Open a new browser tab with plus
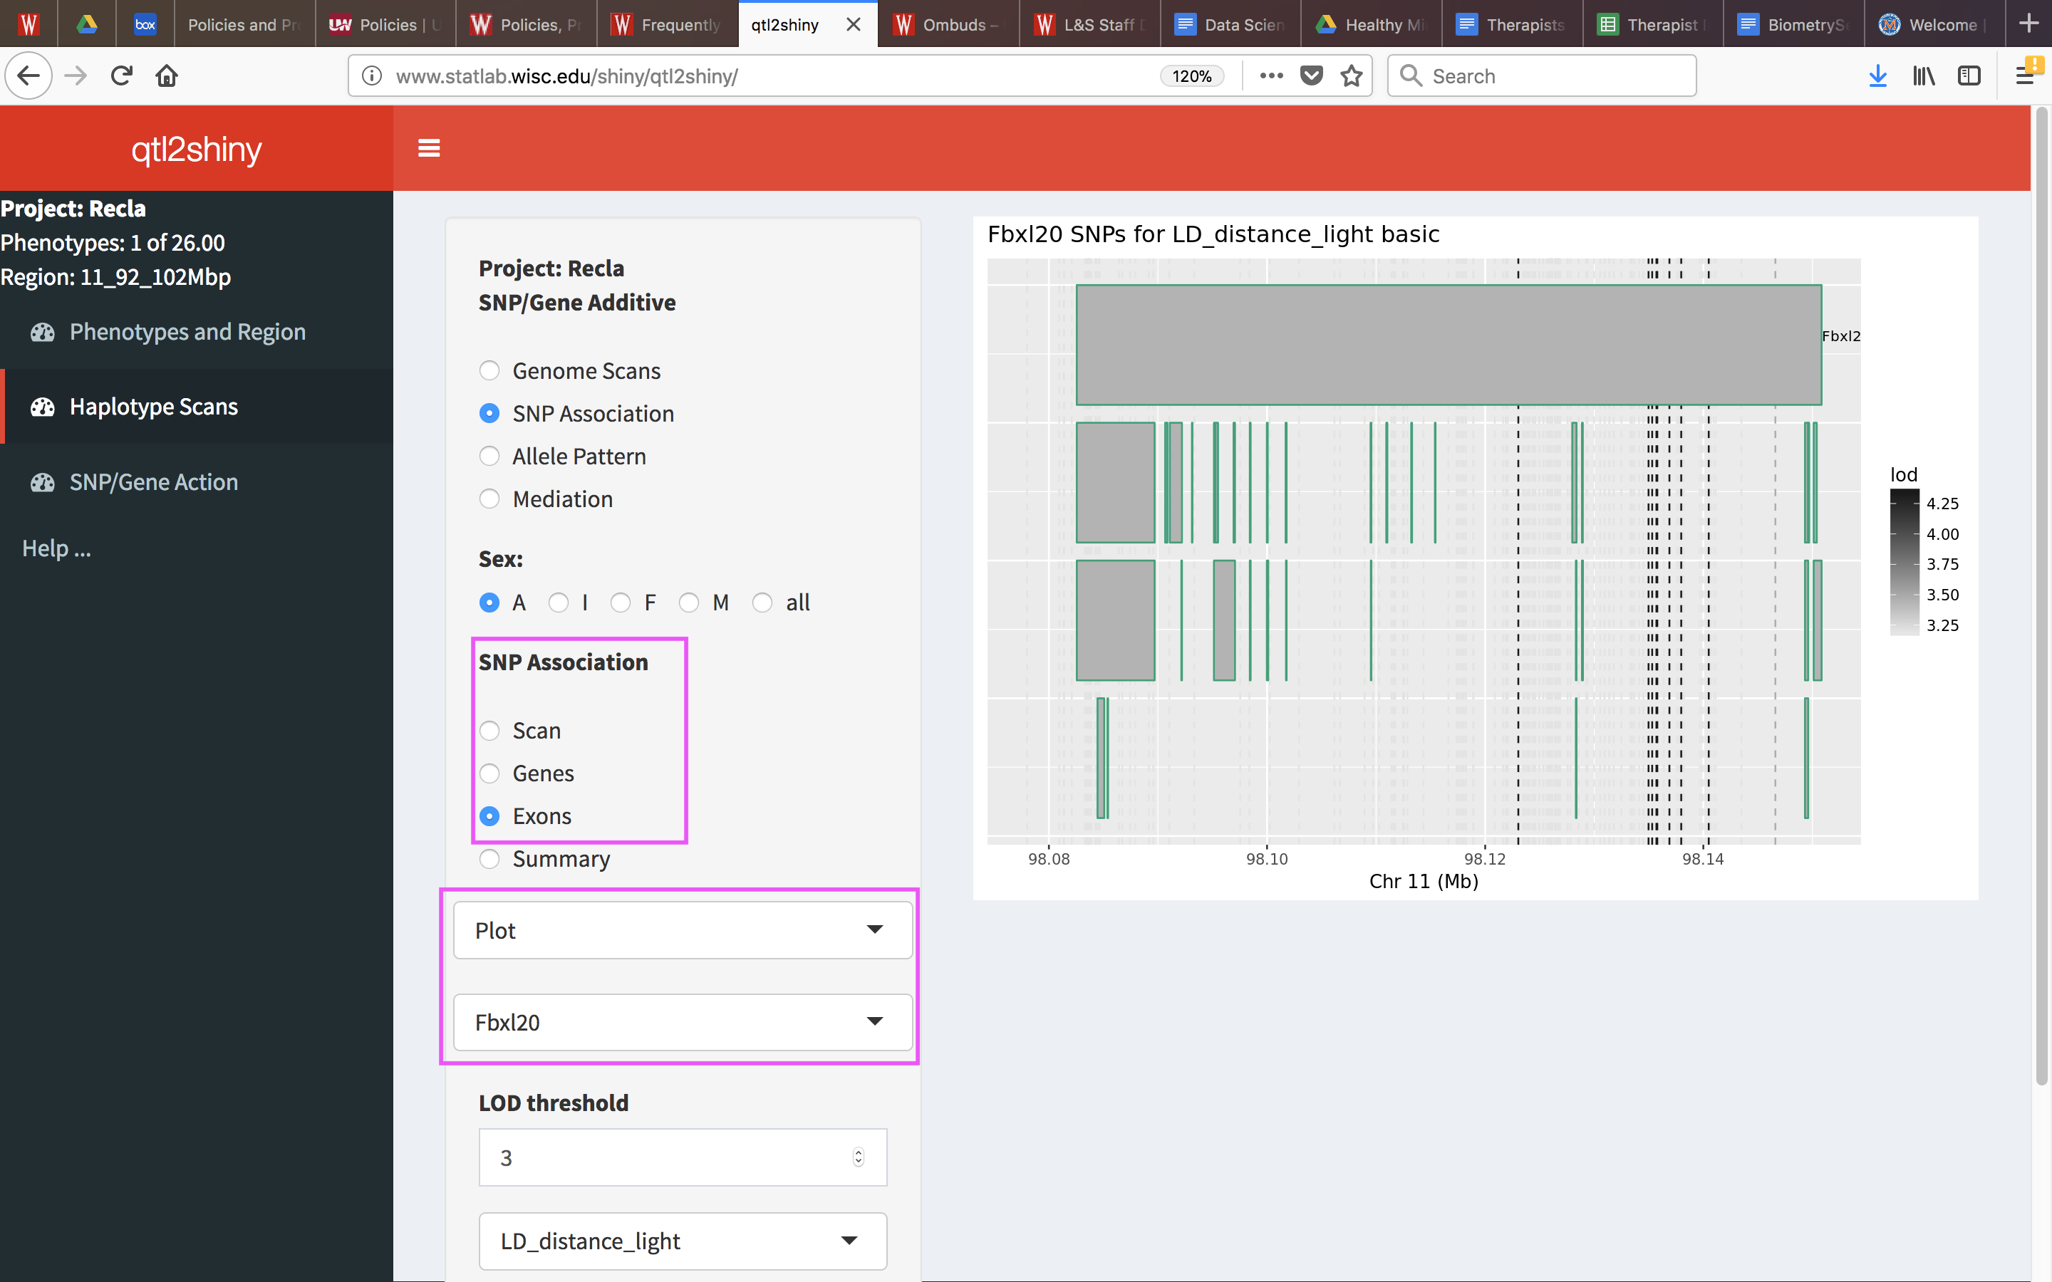2052x1282 pixels. [x=2028, y=24]
